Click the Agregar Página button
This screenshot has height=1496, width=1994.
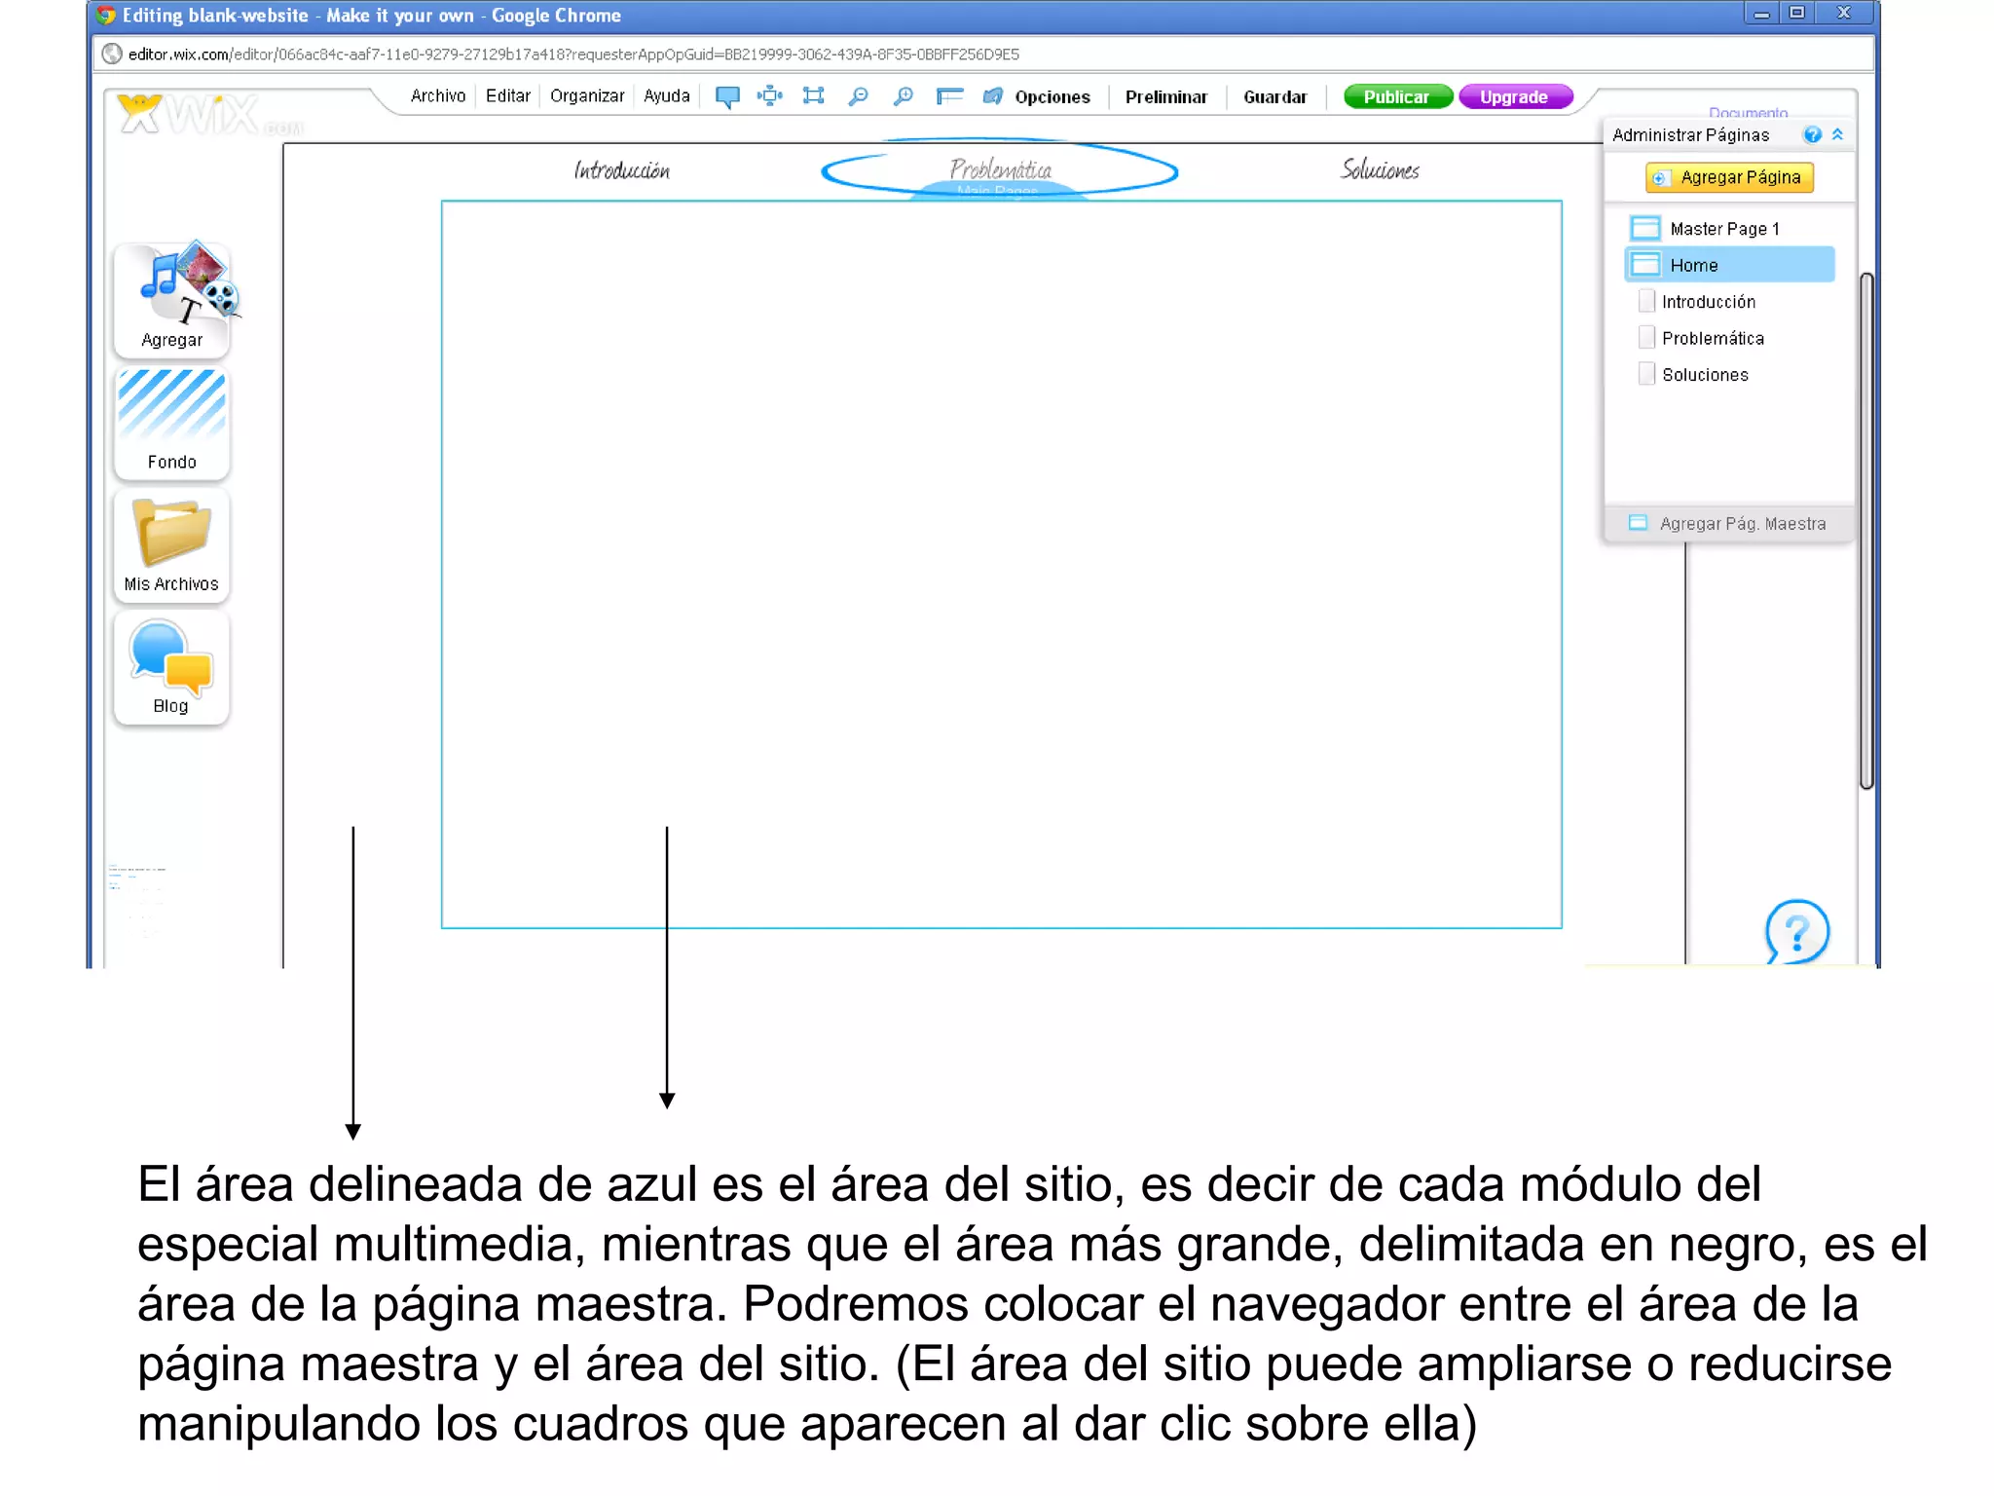1729,177
